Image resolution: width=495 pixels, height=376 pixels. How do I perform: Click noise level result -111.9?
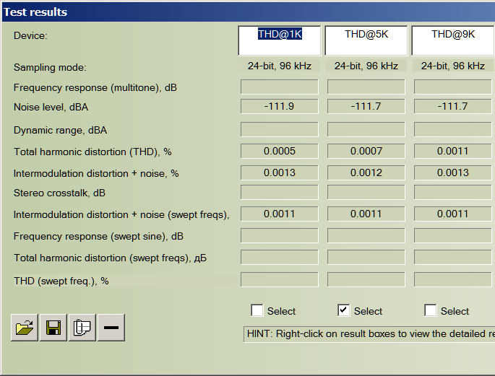tap(280, 106)
